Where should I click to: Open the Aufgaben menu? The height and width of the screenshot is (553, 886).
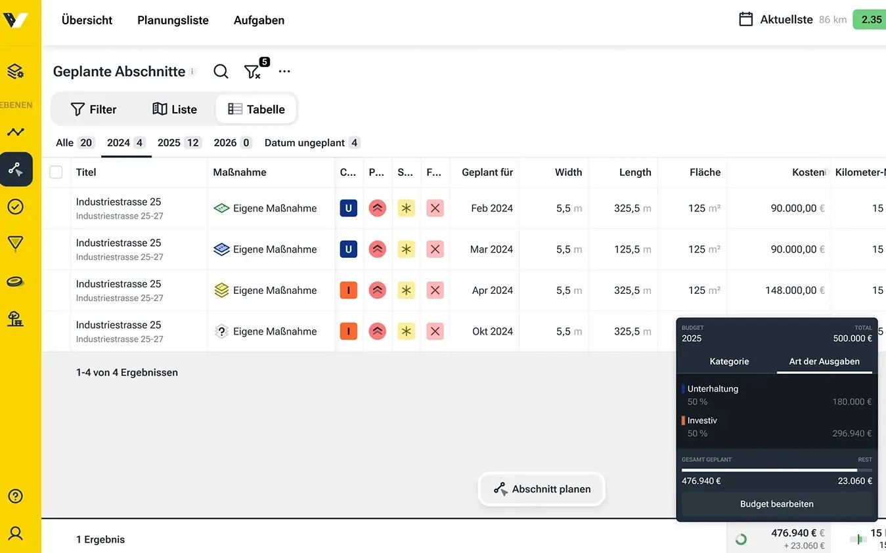[x=259, y=20]
